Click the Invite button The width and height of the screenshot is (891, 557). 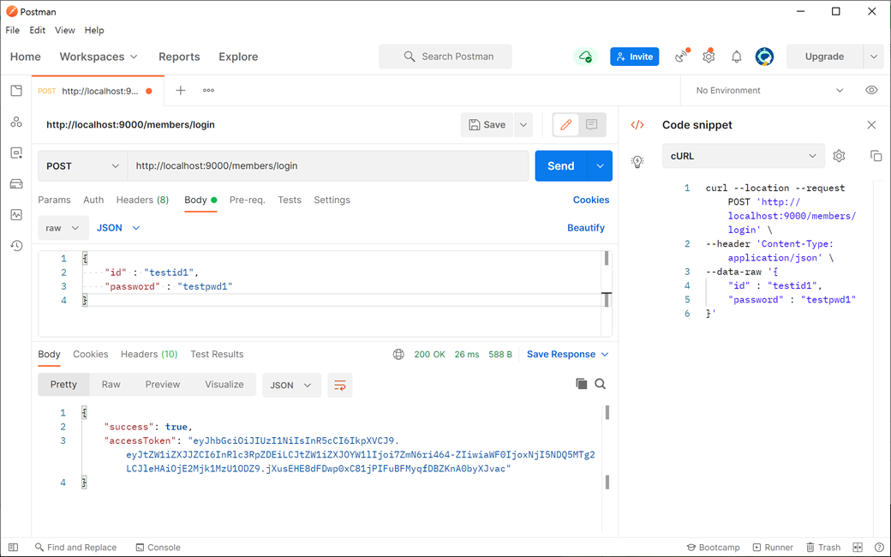point(635,57)
